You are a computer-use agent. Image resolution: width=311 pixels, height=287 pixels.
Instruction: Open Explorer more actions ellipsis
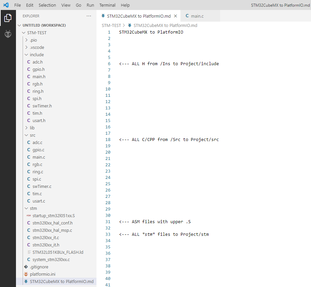coord(89,16)
